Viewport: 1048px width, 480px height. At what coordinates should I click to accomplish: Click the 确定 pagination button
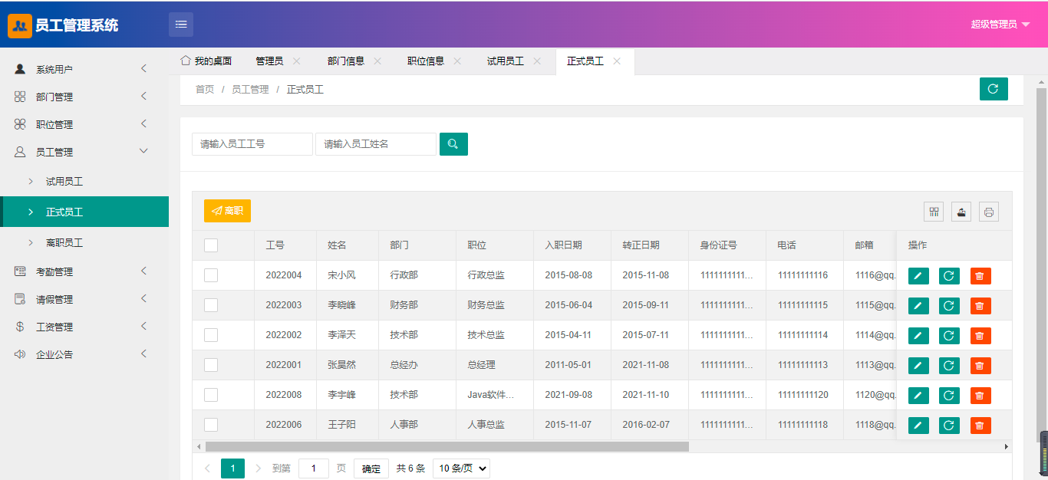(371, 468)
